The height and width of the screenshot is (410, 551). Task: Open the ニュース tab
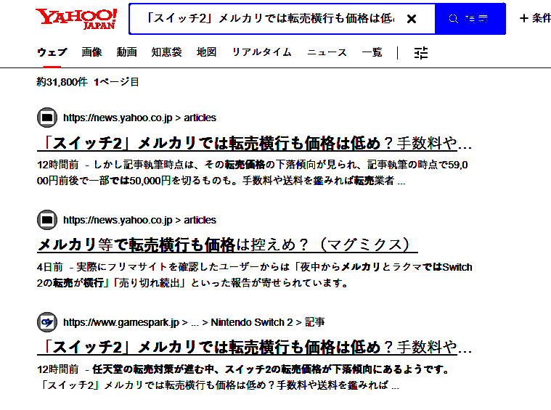point(327,52)
